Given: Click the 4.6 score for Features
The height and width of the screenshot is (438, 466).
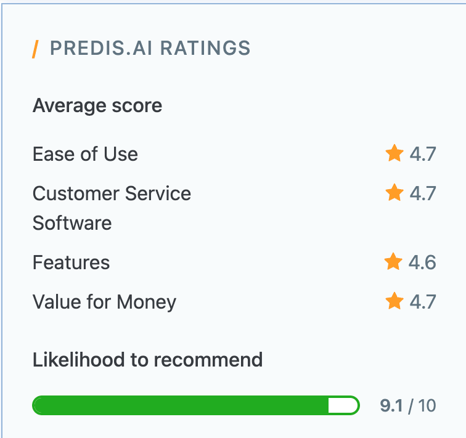Looking at the screenshot, I should pyautogui.click(x=422, y=263).
